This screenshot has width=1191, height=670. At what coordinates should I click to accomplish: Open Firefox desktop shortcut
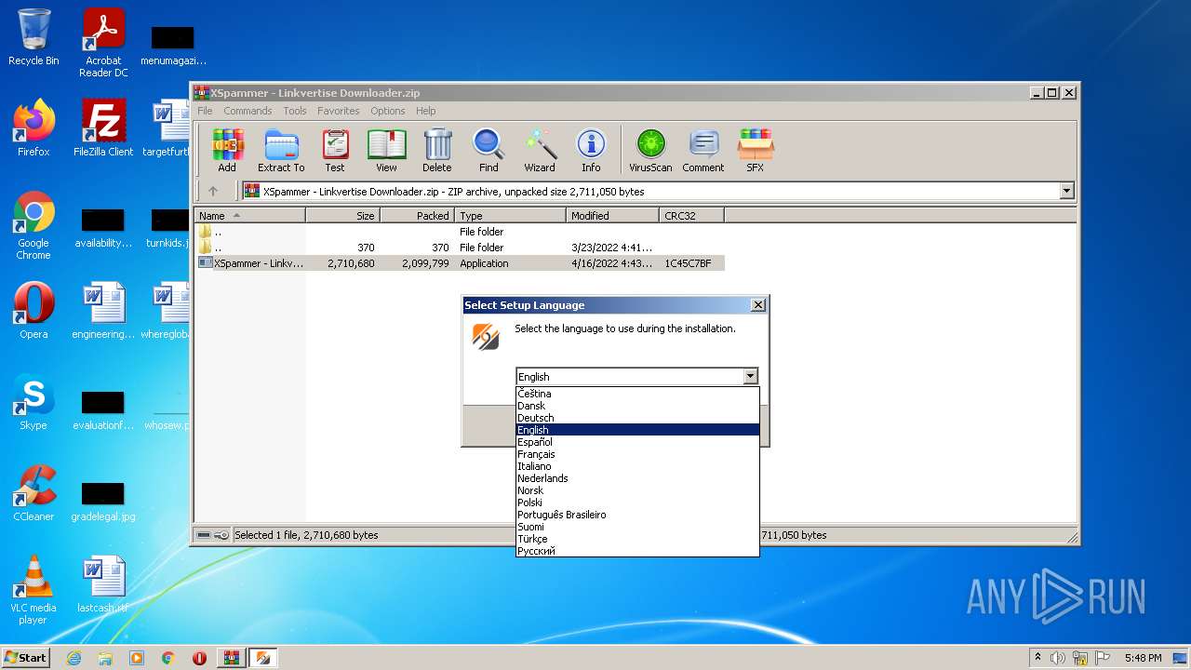[x=33, y=128]
